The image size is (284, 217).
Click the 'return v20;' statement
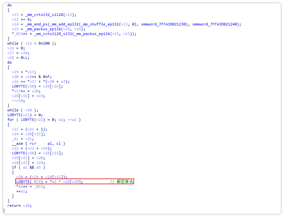19,206
